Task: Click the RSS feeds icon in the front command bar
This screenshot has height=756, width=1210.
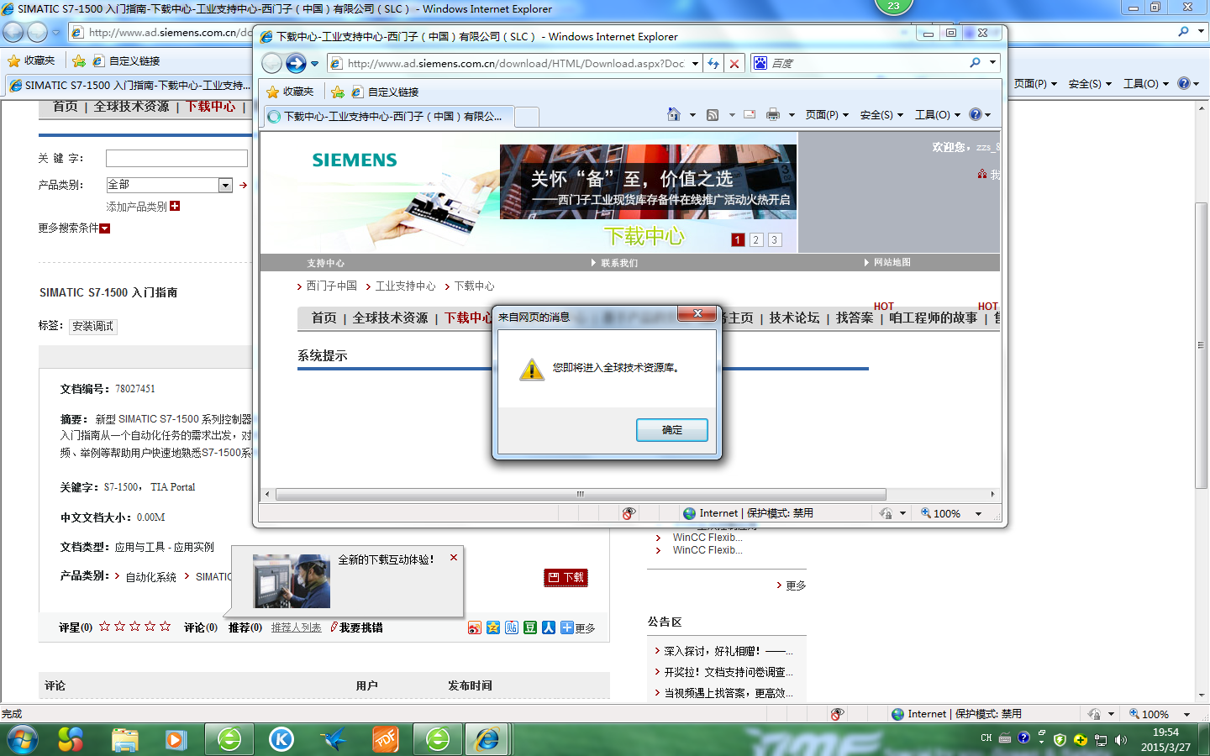Action: [x=713, y=115]
